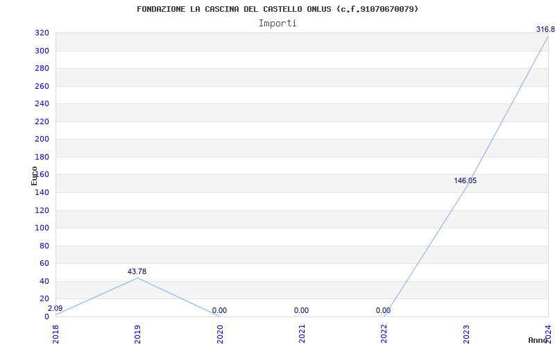
Task: Click the y-axis value 140
Action: (x=42, y=193)
